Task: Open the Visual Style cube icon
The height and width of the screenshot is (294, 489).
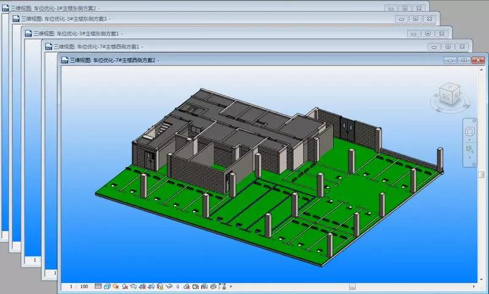Action: [x=107, y=286]
